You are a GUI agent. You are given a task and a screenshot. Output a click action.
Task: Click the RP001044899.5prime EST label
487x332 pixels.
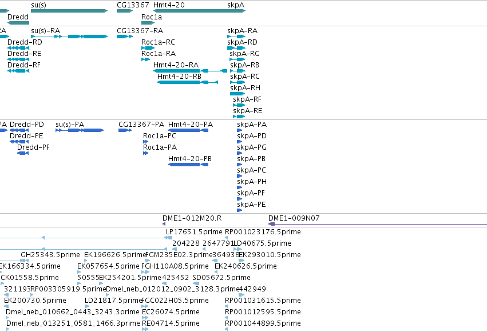pyautogui.click(x=263, y=323)
